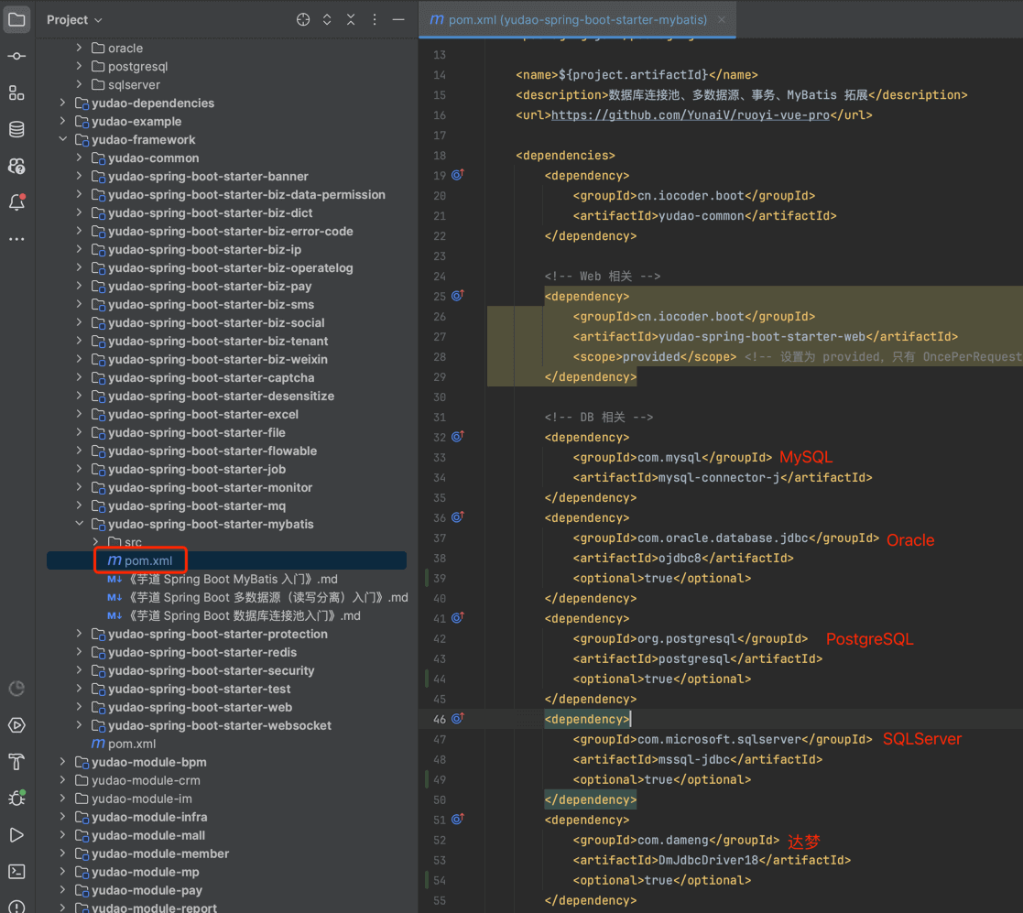Screen dimensions: 1023x913
Task: Open the Database tool window
Action: [16, 129]
